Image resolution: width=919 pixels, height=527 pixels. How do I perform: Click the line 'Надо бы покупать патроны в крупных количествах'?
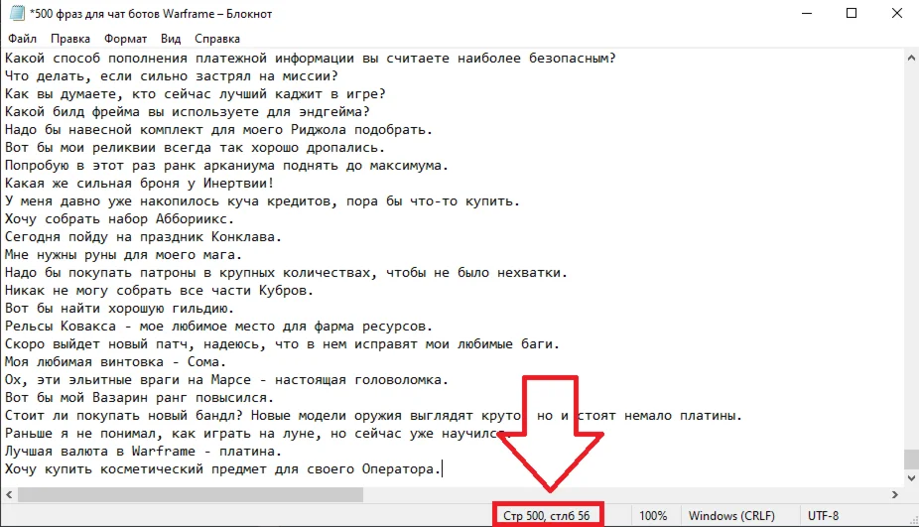pyautogui.click(x=287, y=273)
